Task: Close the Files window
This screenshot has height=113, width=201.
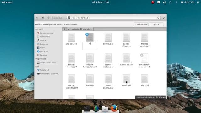Action: pos(37,18)
